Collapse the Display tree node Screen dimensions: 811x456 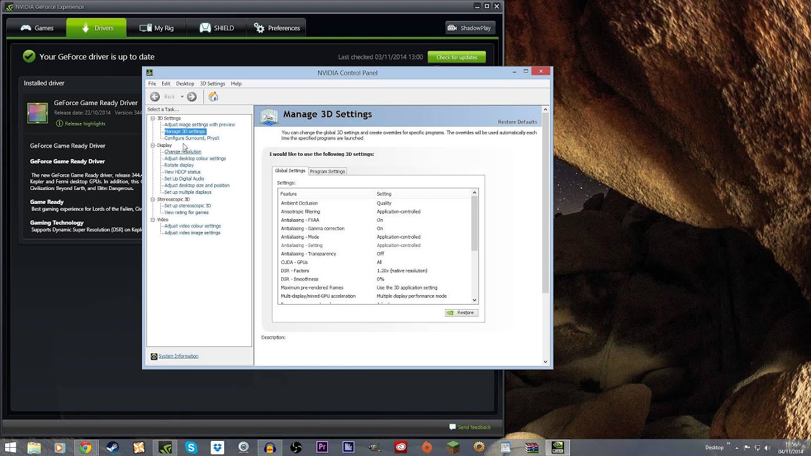(153, 146)
